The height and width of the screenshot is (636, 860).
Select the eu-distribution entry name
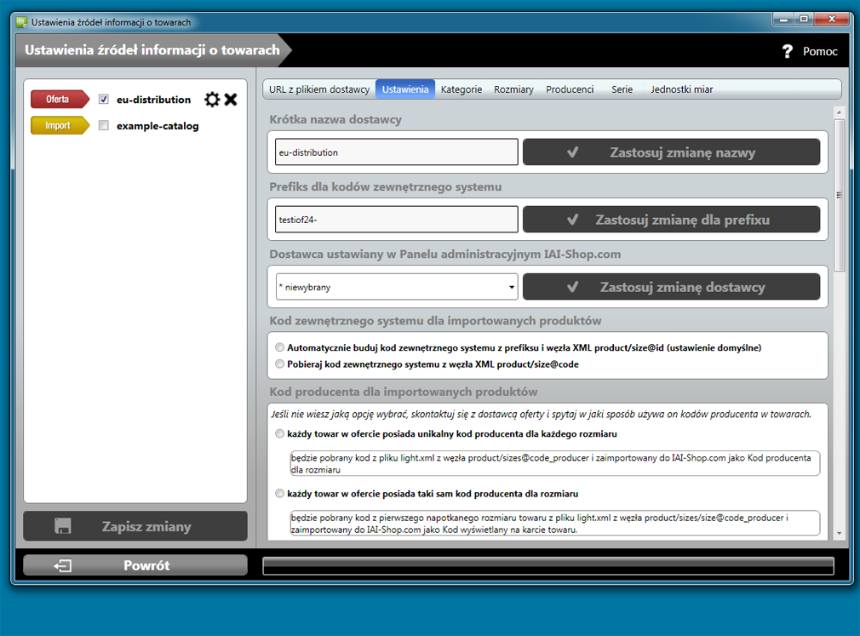coord(153,100)
